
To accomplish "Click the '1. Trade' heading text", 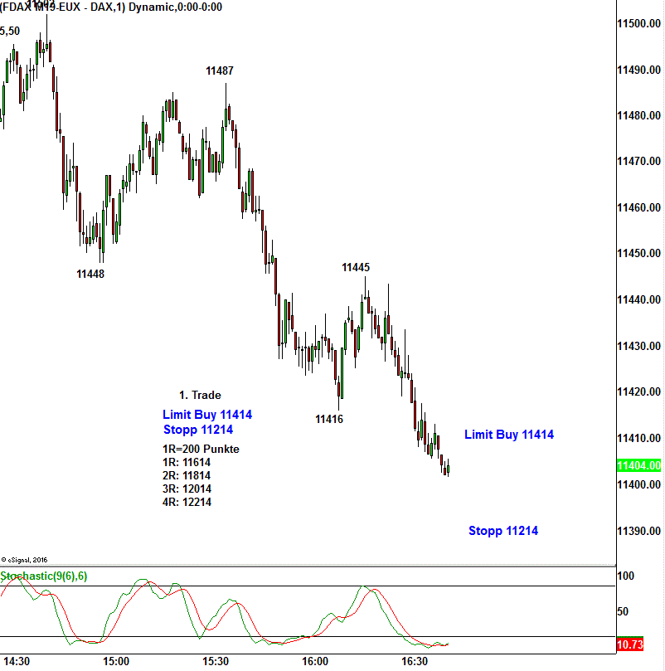I will pos(200,396).
